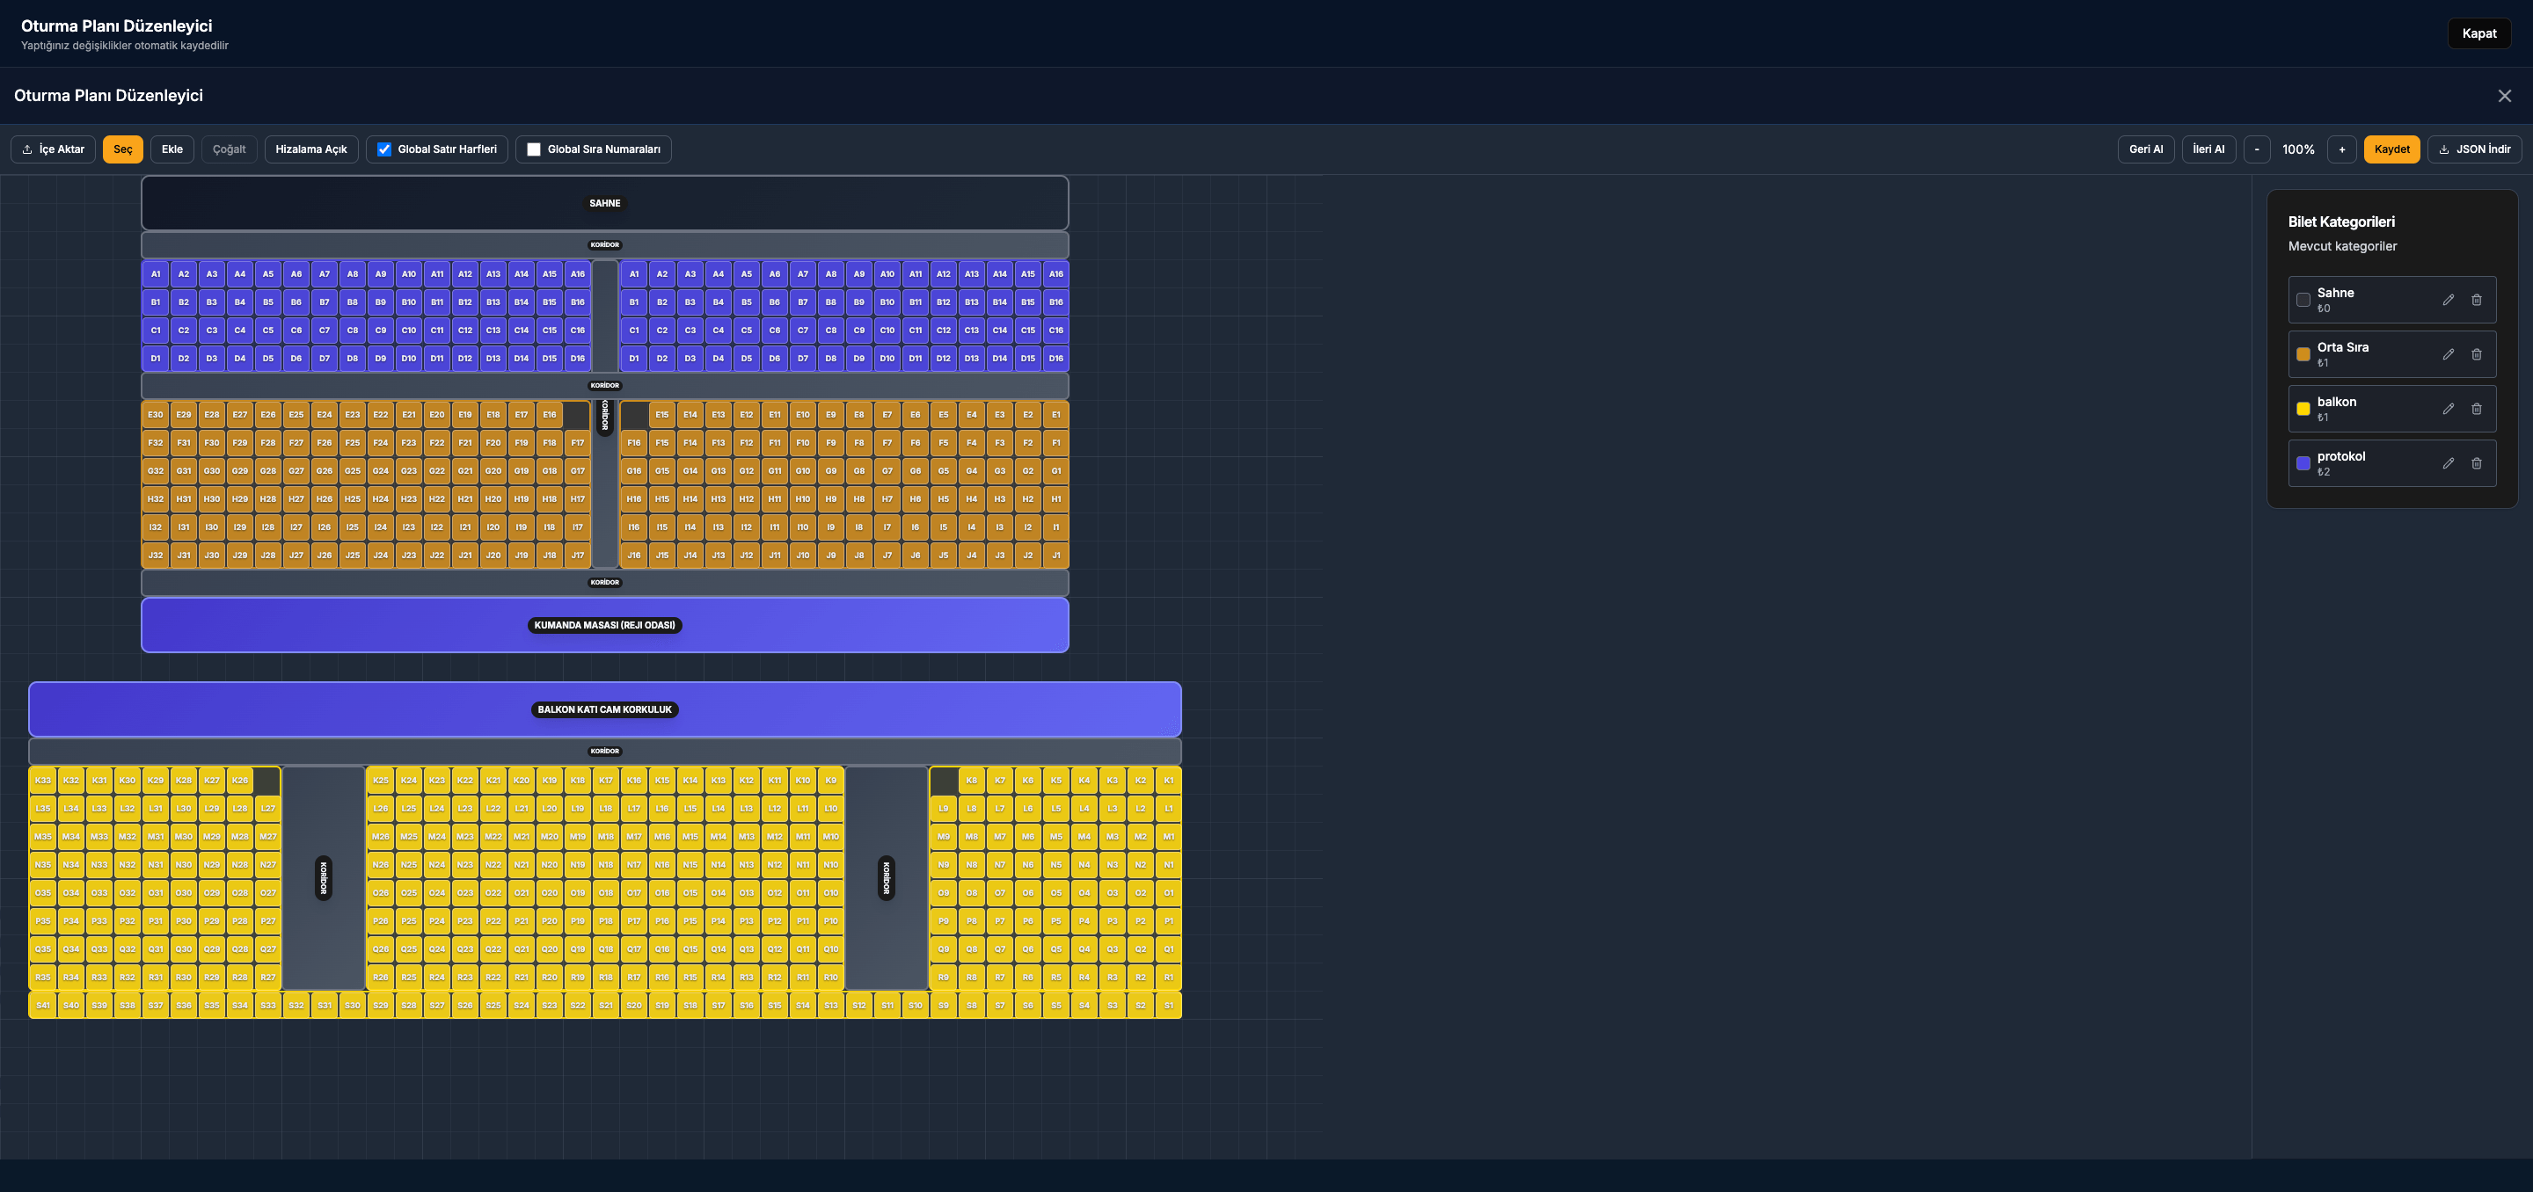
Task: Uncheck Global Satır Harfleri checkbox
Action: [384, 149]
